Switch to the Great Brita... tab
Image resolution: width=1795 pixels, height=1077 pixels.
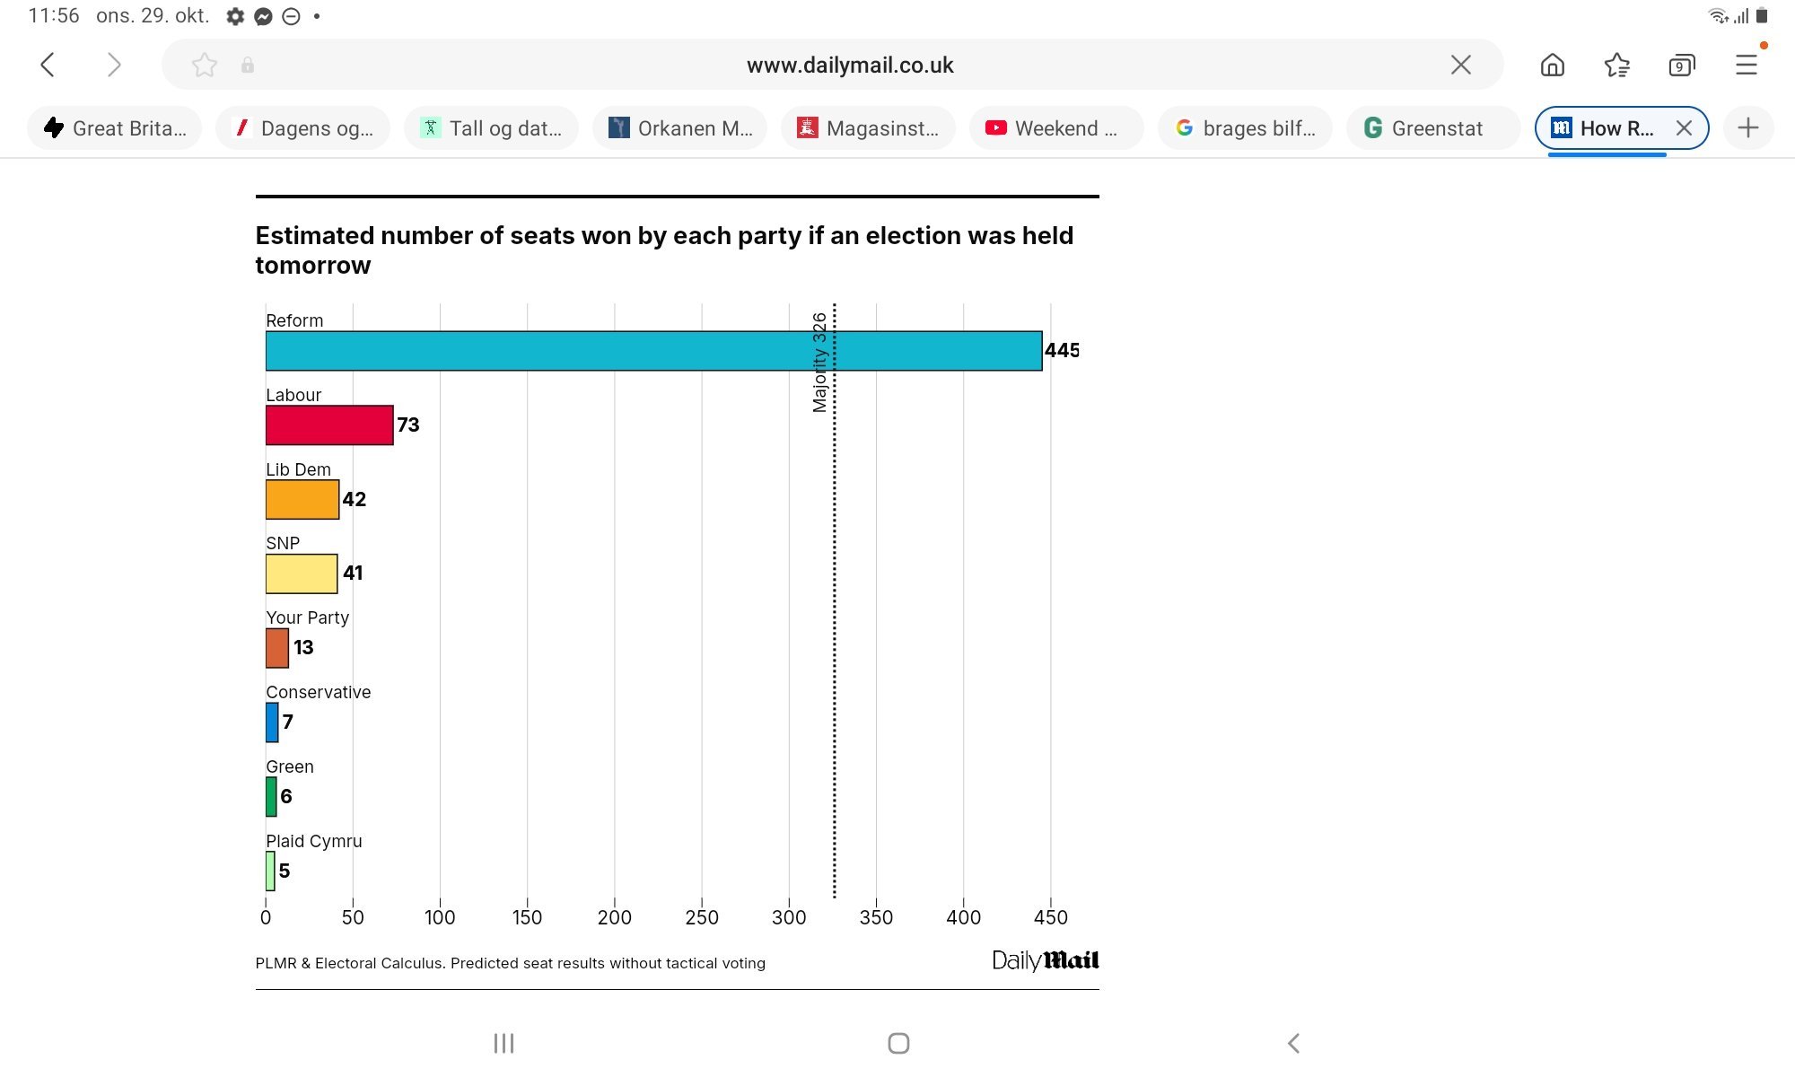115,128
